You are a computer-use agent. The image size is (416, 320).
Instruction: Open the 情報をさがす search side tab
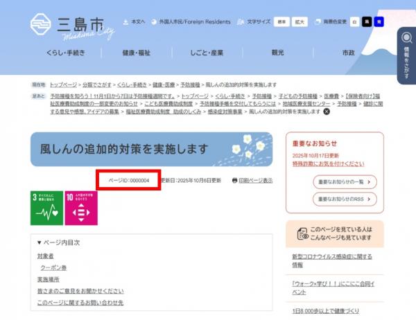[x=406, y=55]
